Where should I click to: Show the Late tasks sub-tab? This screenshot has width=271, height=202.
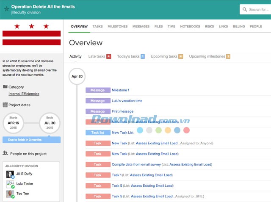[97, 56]
